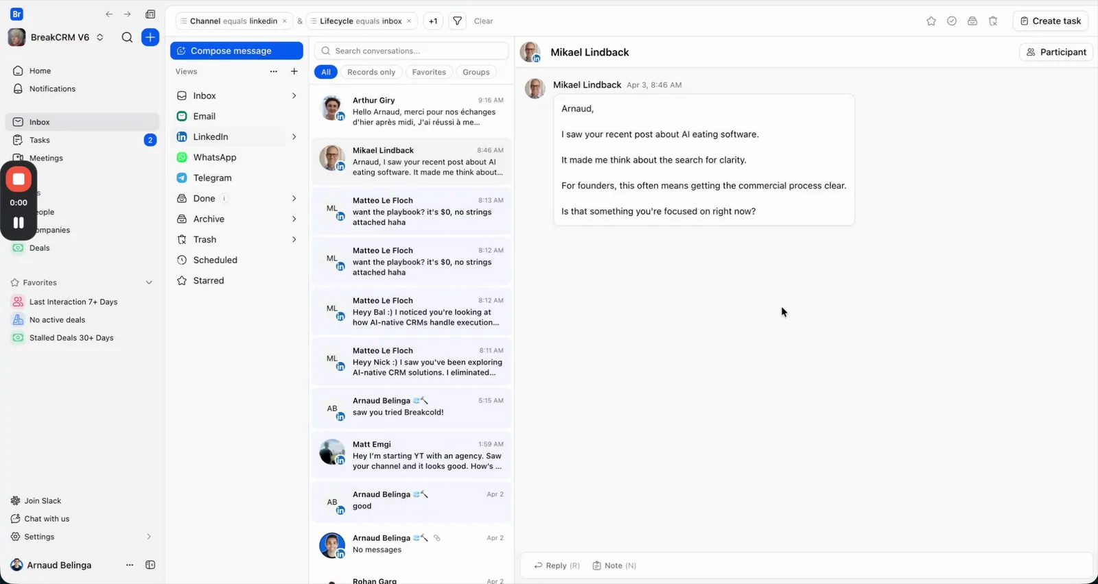Stop the screen recording with red button
Image resolution: width=1098 pixels, height=584 pixels.
click(x=19, y=180)
